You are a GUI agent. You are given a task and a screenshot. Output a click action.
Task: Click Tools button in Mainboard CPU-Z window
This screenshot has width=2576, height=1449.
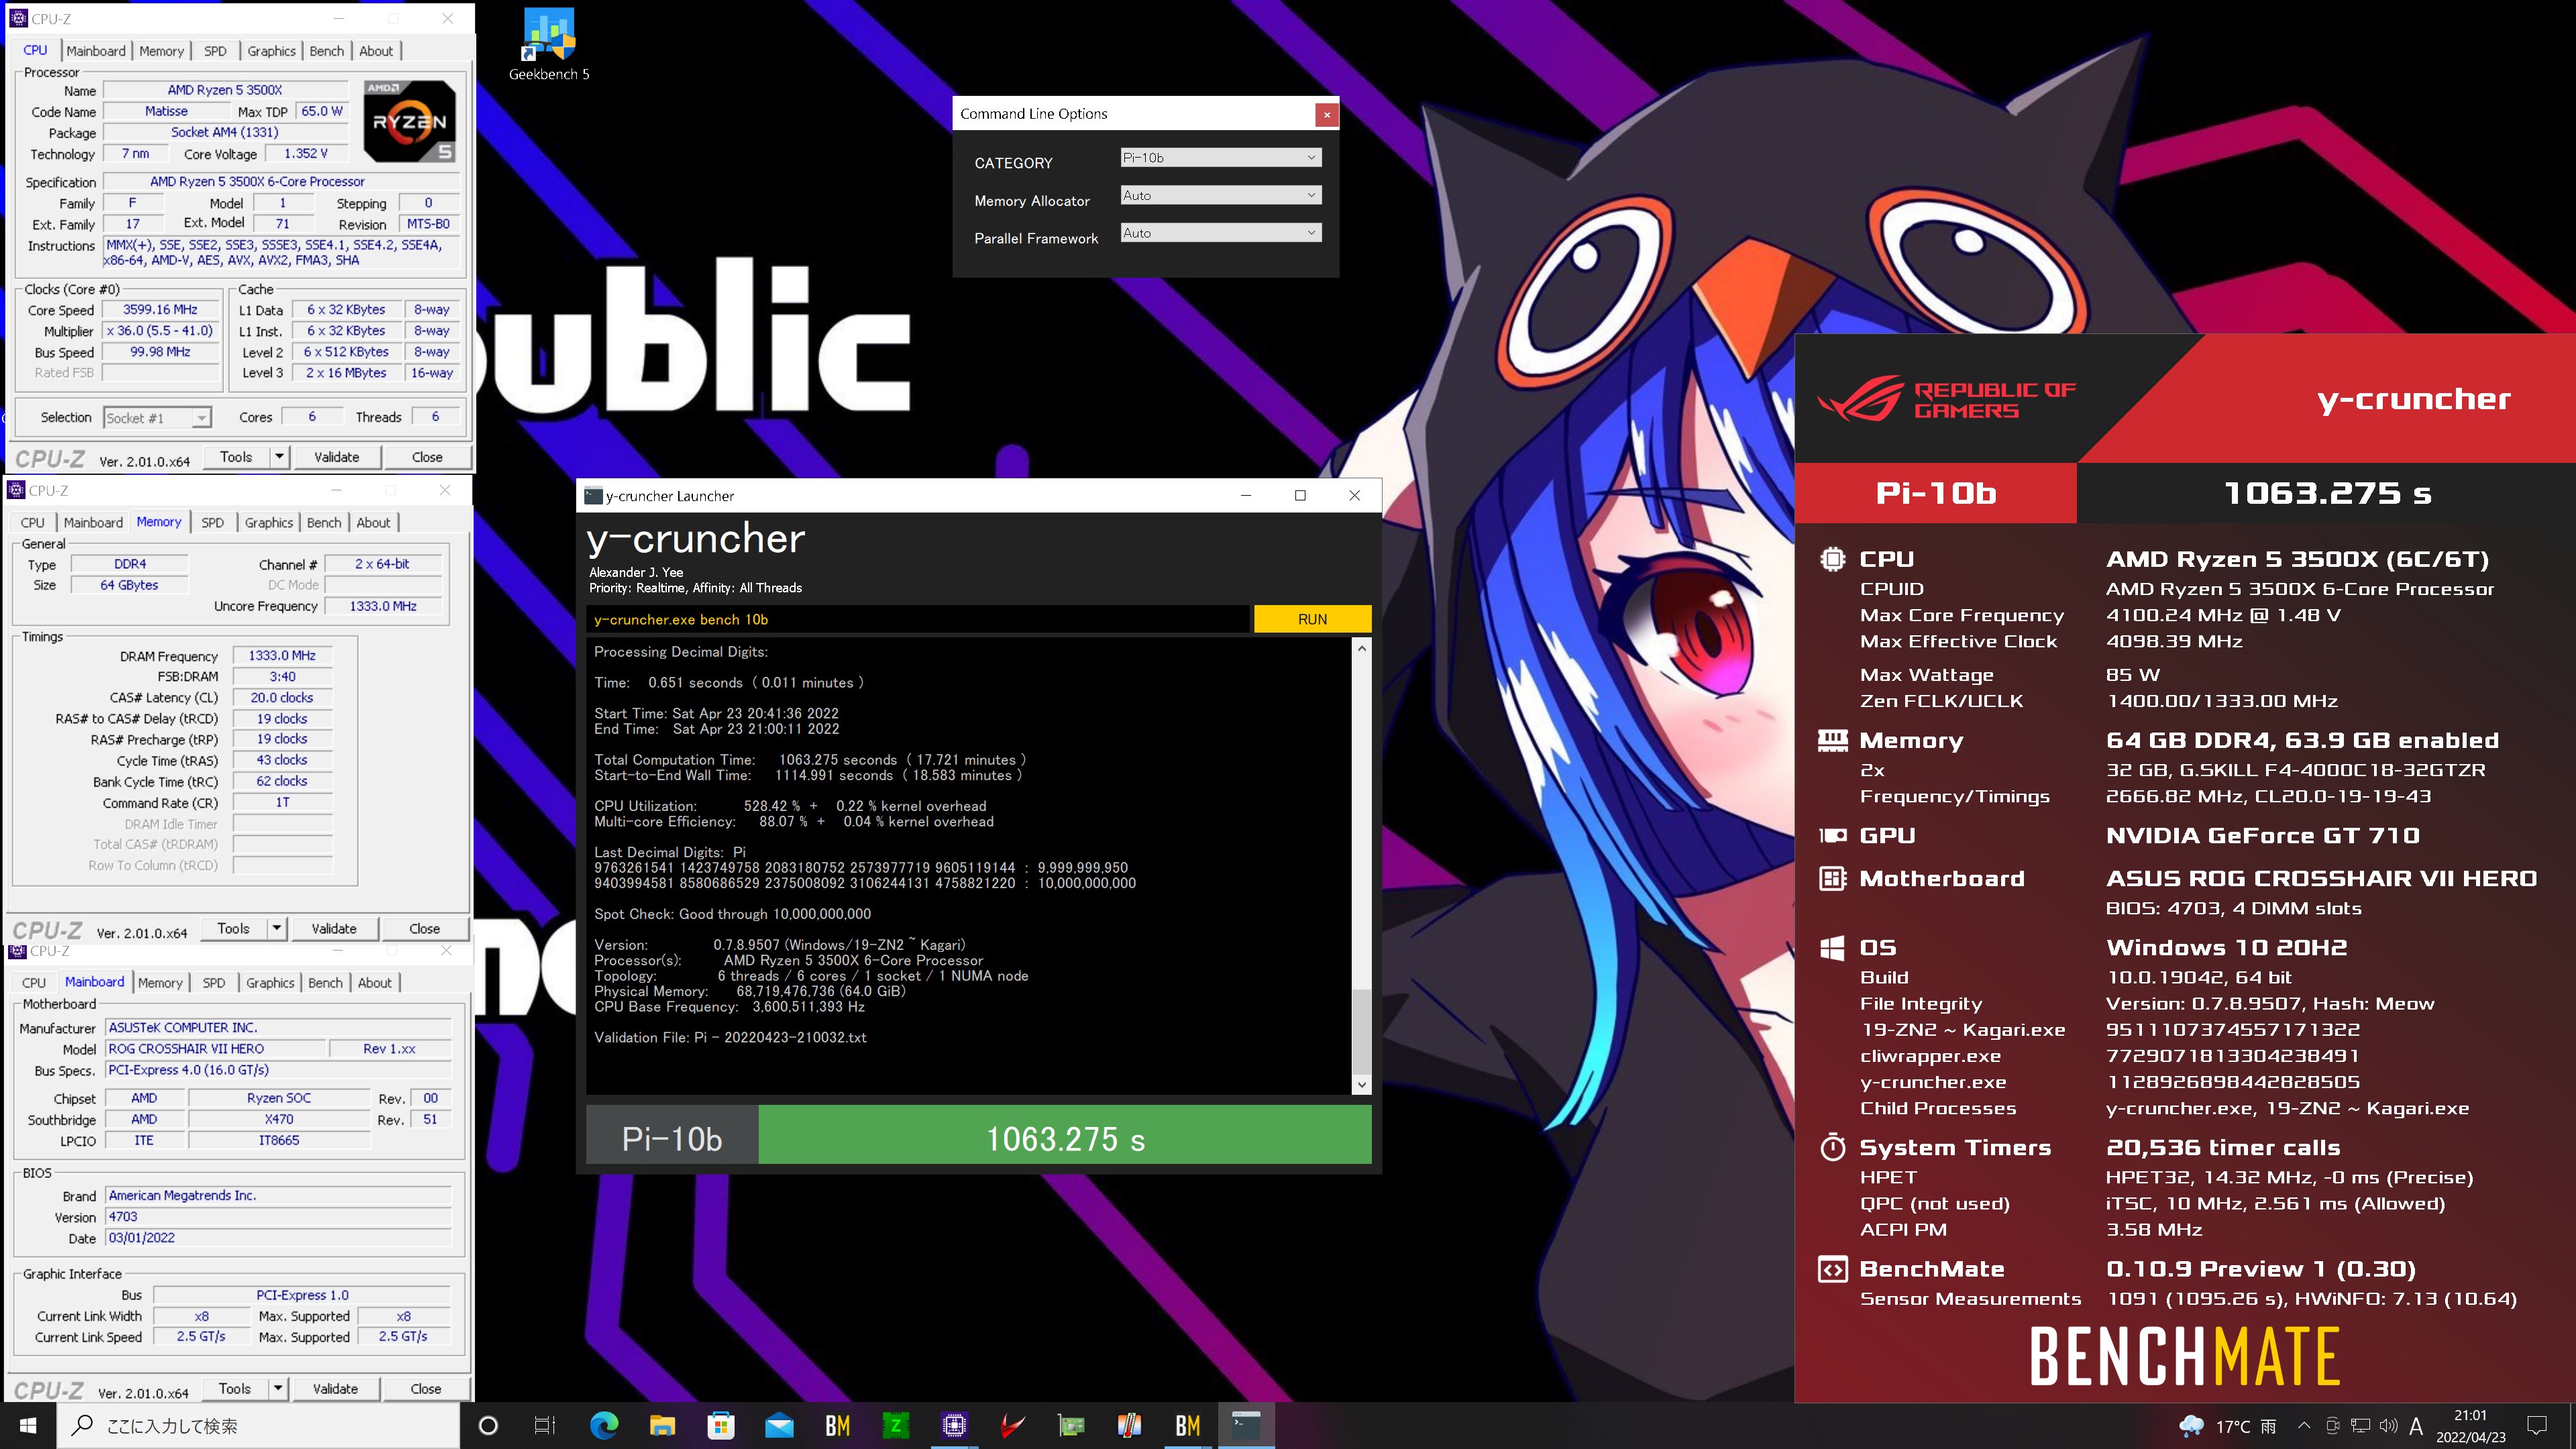(235, 1389)
